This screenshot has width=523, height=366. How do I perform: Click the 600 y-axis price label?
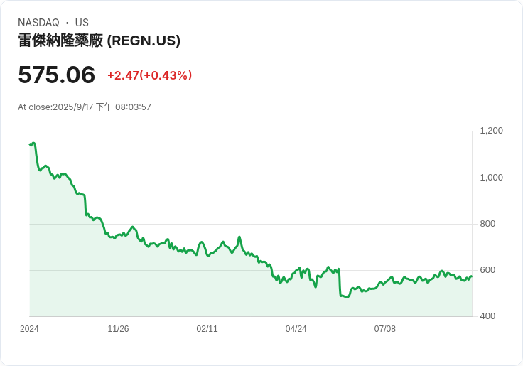[x=487, y=270]
